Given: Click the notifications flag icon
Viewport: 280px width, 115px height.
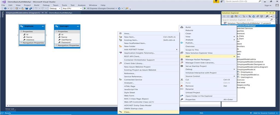Looking at the screenshot, I should pos(216,1).
